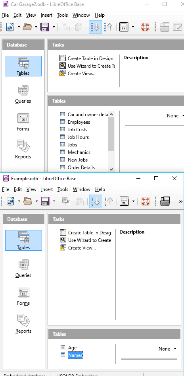Select Forms section in Example.odb sidebar
This screenshot has width=184, height=376.
coord(23,296)
